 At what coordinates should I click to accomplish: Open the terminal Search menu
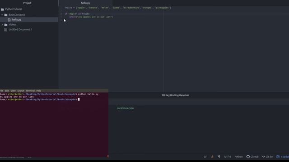(x=21, y=91)
